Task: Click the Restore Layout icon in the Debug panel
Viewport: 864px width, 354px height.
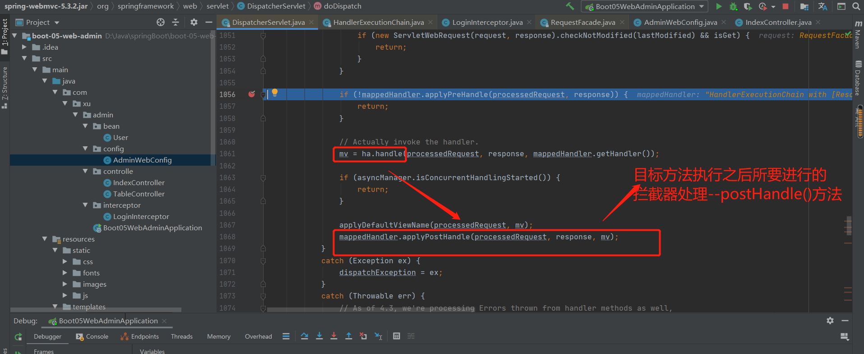Action: (x=845, y=336)
